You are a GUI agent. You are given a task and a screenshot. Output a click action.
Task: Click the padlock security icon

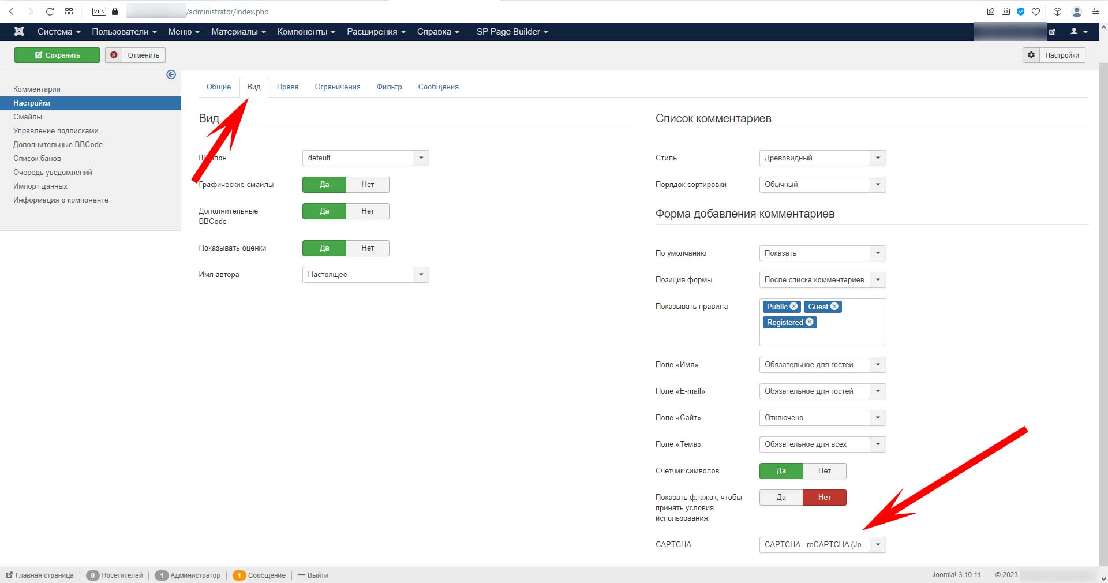coord(115,12)
